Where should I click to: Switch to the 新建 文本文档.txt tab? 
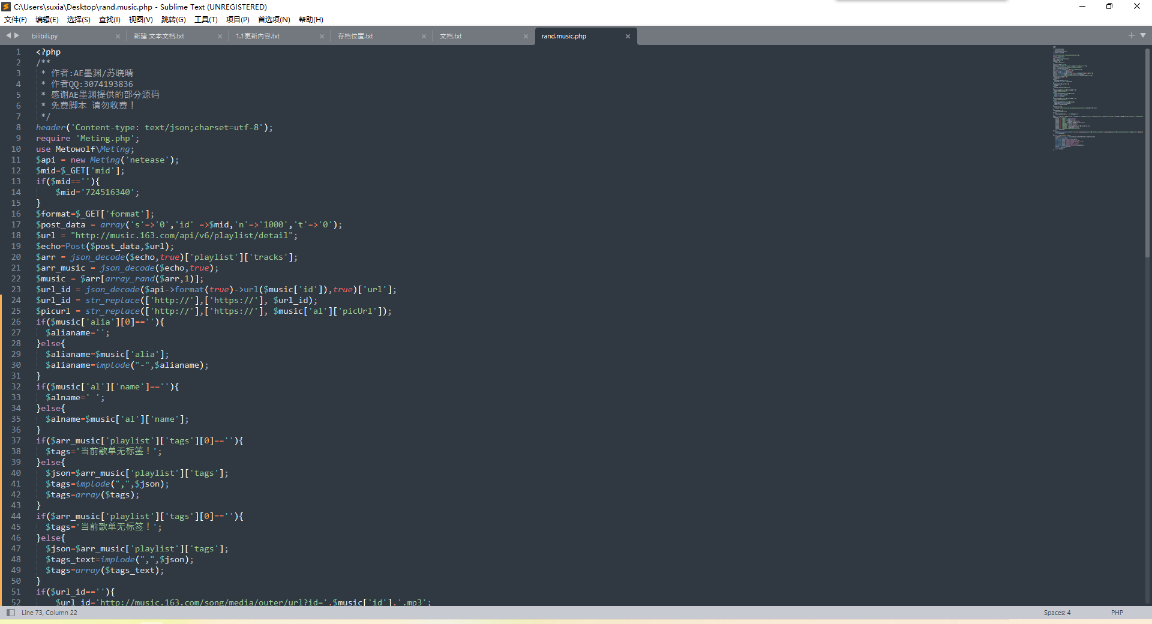159,36
